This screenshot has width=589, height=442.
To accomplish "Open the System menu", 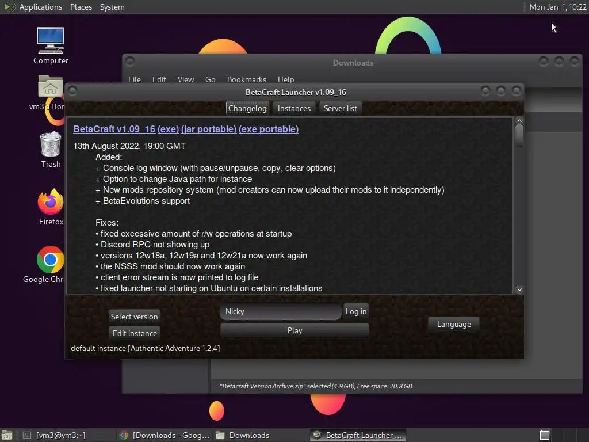I will click(x=112, y=7).
